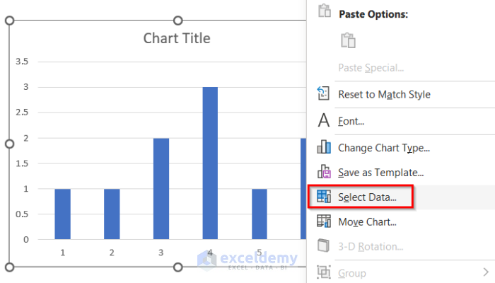Click the Move Chart icon
The image size is (495, 283).
[324, 221]
